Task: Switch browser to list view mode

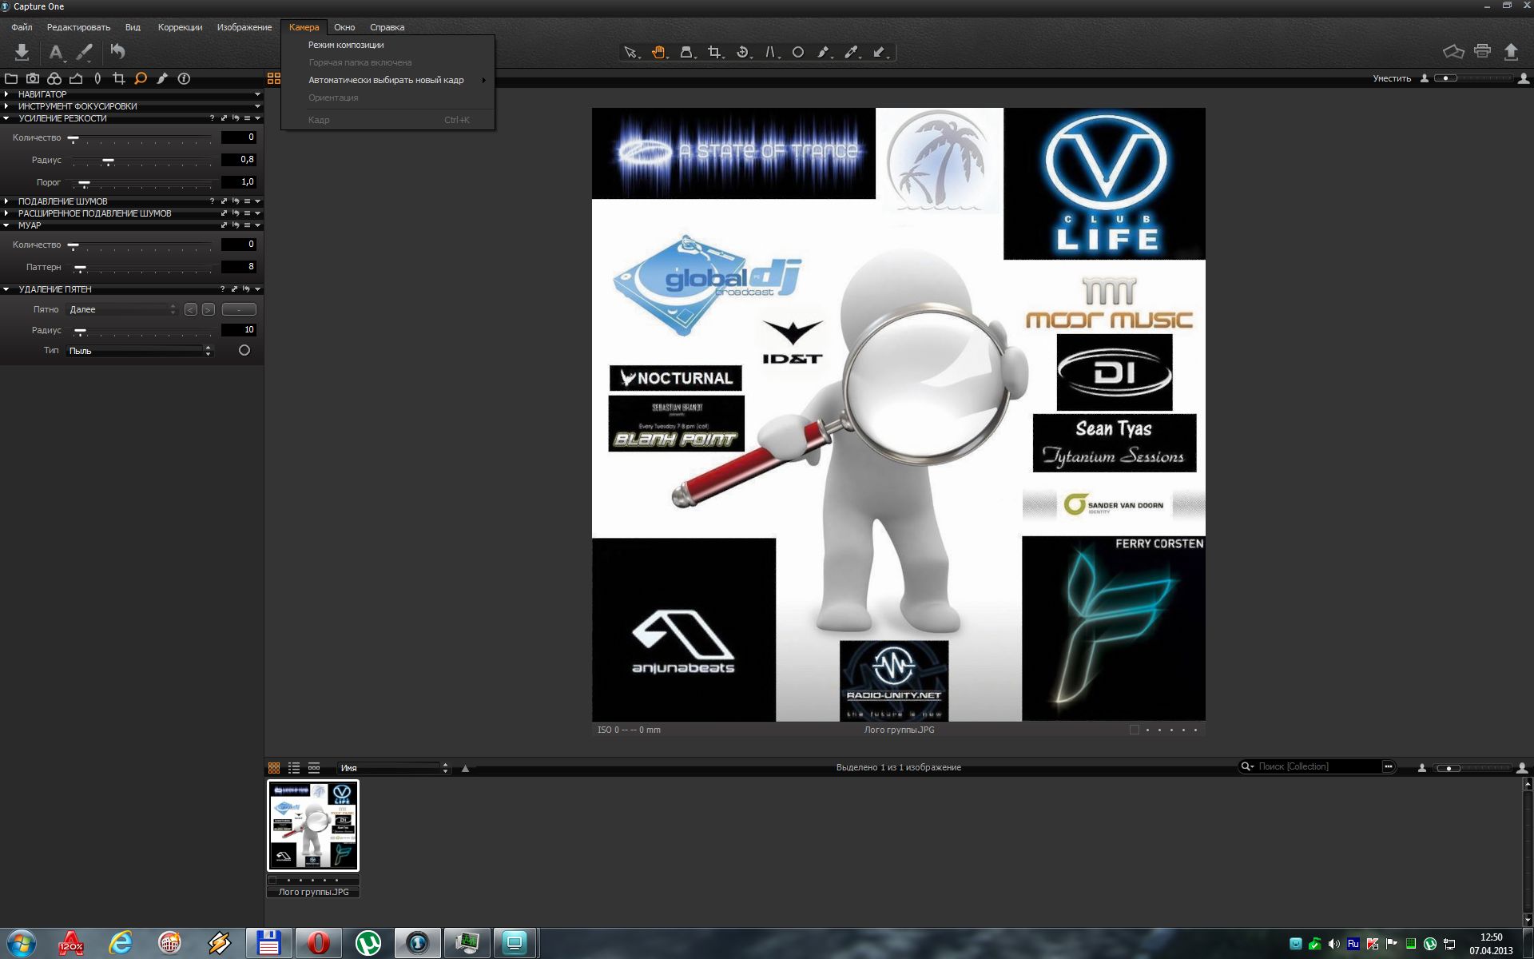Action: (x=294, y=767)
